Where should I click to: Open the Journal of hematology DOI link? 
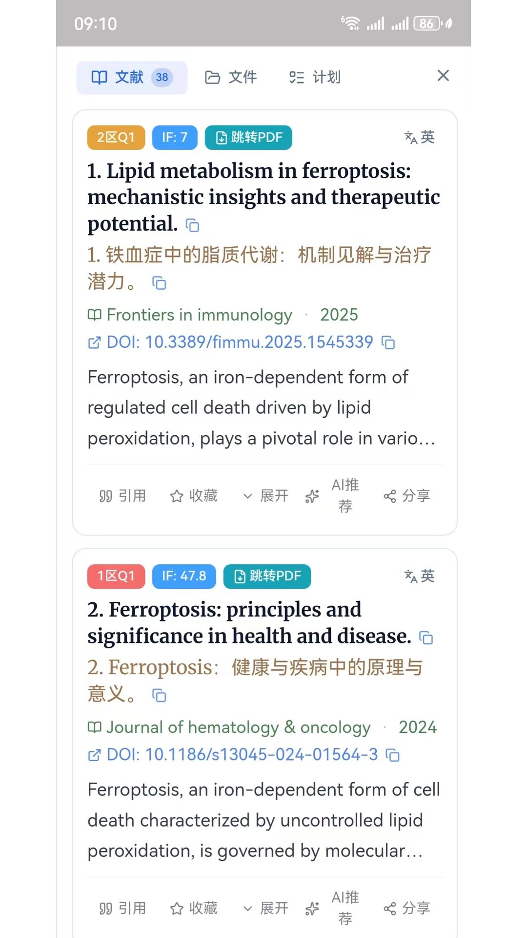[233, 755]
